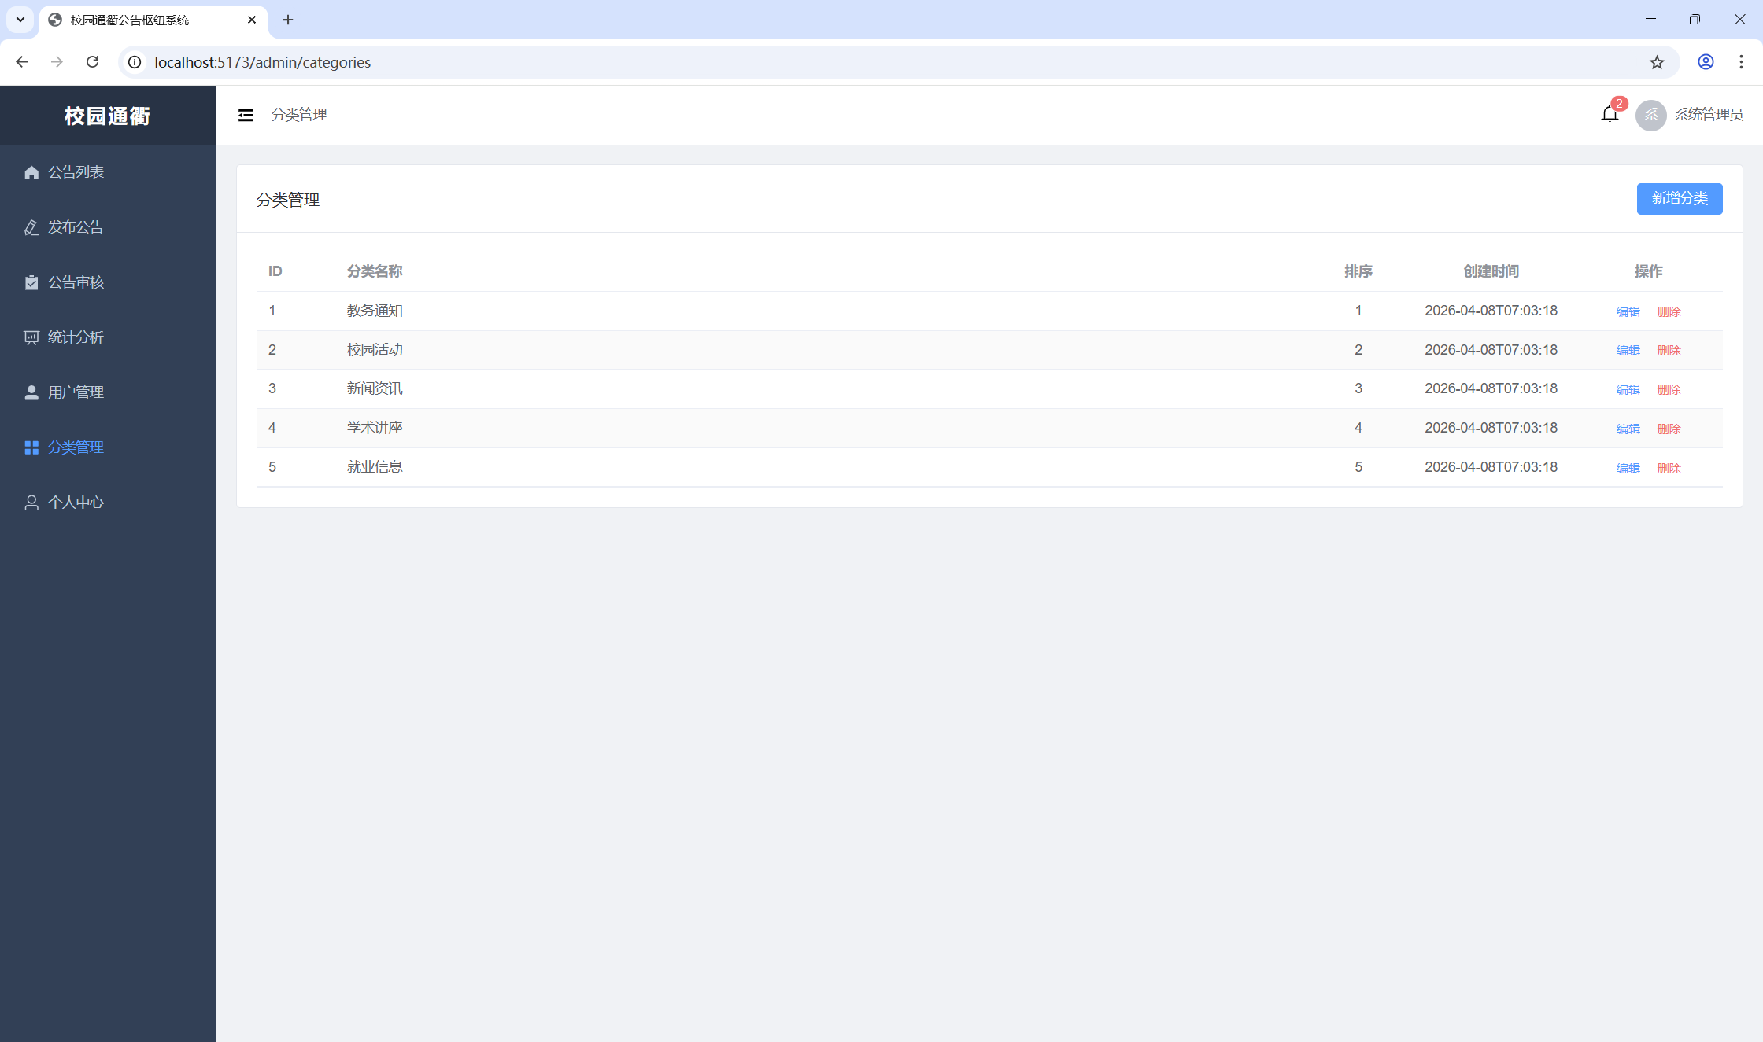The height and width of the screenshot is (1042, 1763).
Task: Open the tab search dropdown arrow
Action: pyautogui.click(x=20, y=20)
